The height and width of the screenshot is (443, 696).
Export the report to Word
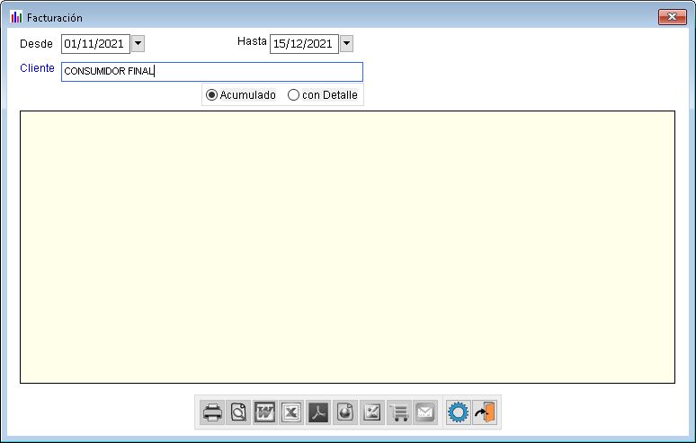[265, 412]
